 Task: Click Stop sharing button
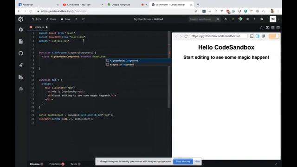coord(183,161)
